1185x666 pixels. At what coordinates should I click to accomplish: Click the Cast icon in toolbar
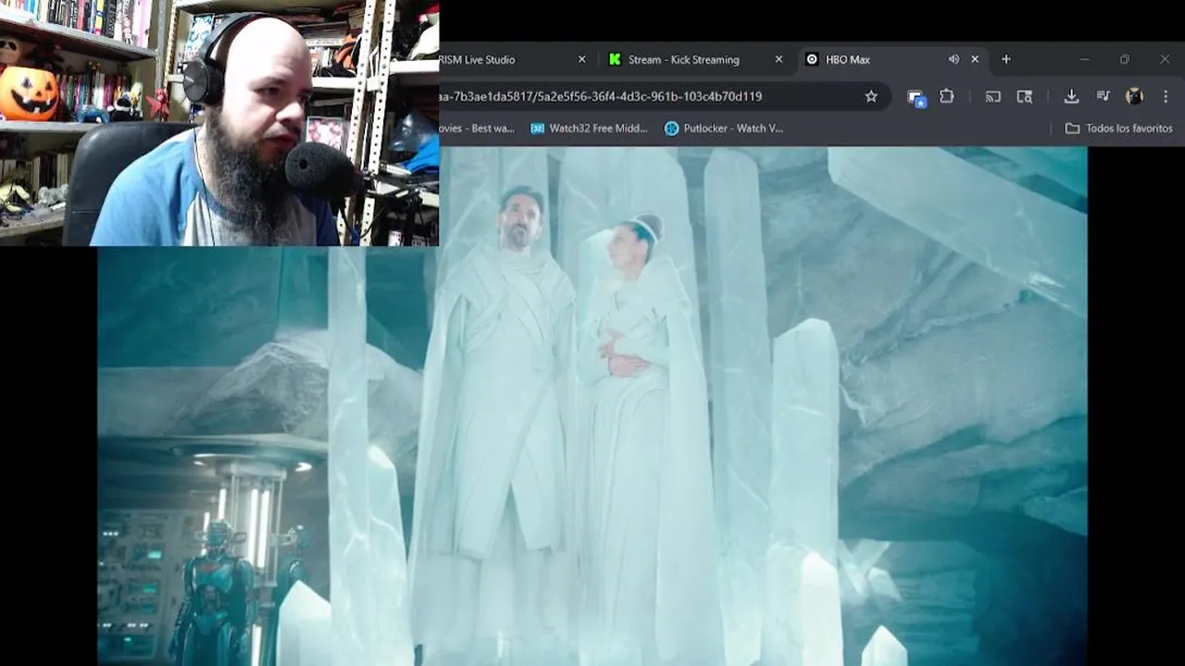tap(993, 96)
